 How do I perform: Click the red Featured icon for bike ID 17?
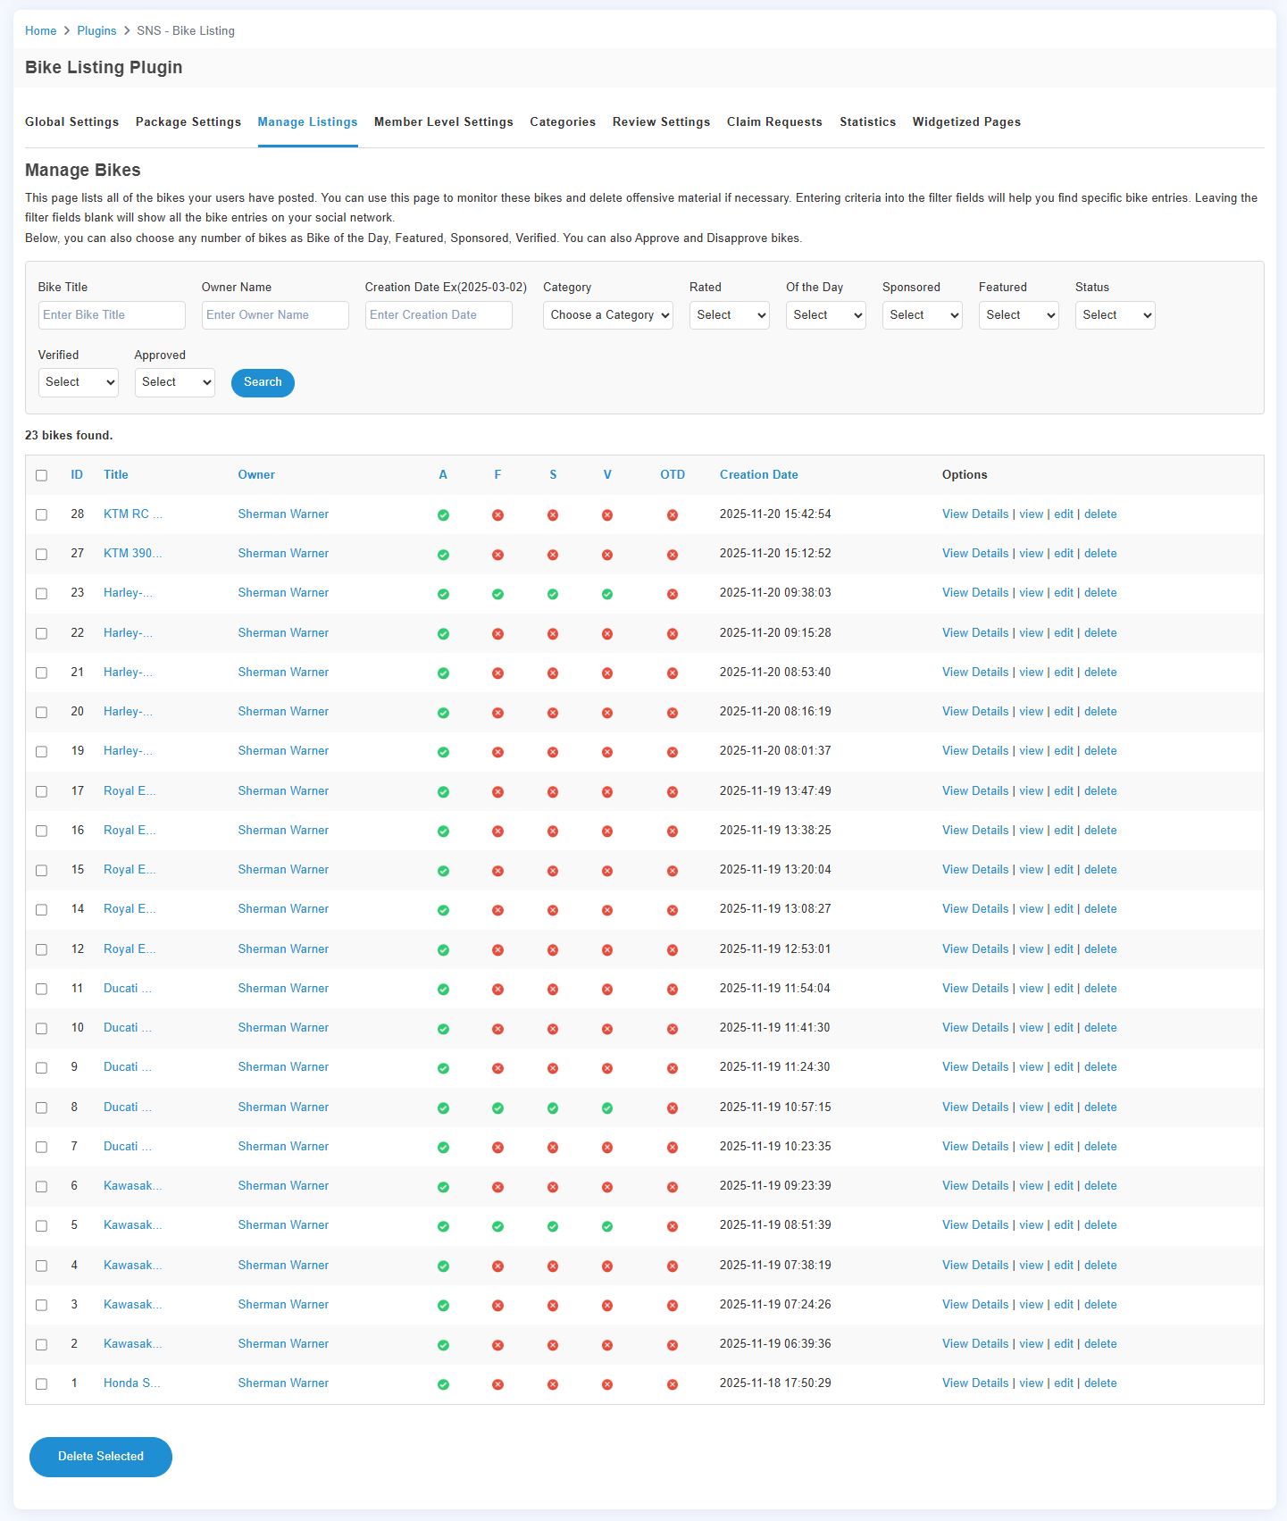(x=497, y=792)
